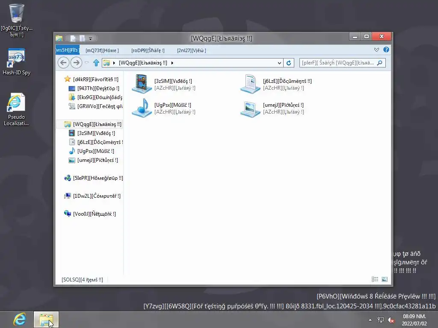Open the File ribbon tab
The height and width of the screenshot is (328, 438).
click(x=67, y=50)
